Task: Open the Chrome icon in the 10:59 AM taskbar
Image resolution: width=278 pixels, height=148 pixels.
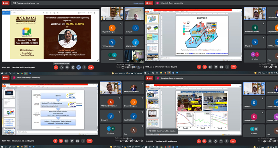Action: 22,147
